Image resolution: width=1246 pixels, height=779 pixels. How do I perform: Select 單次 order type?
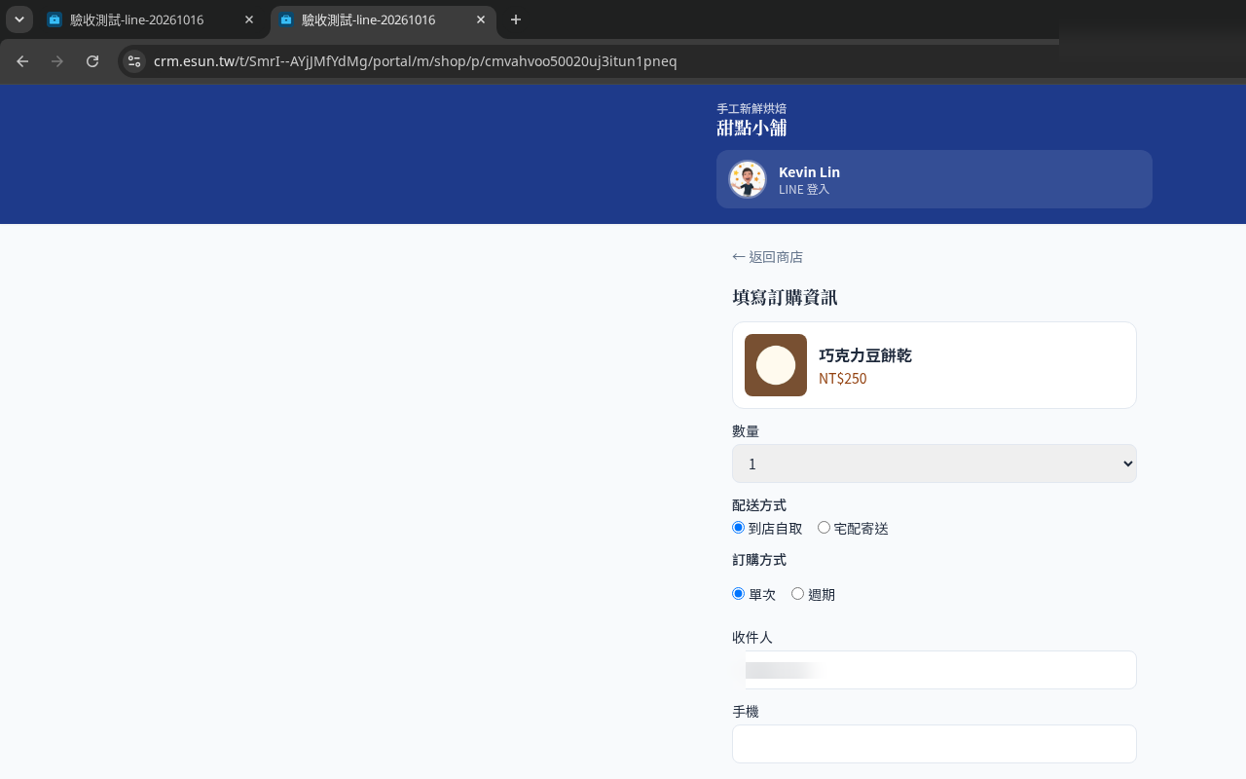click(739, 593)
